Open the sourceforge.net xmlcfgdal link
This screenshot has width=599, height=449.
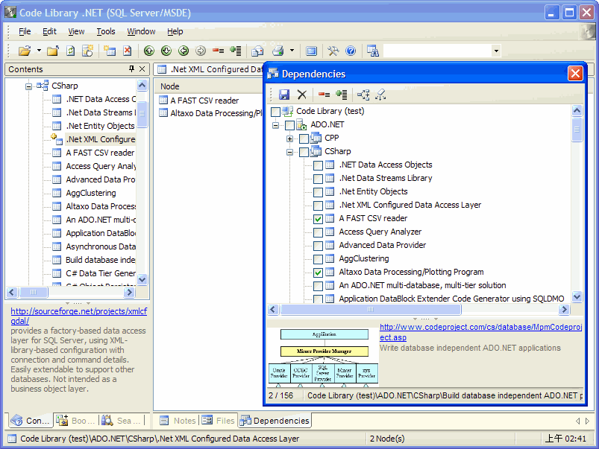pos(78,316)
